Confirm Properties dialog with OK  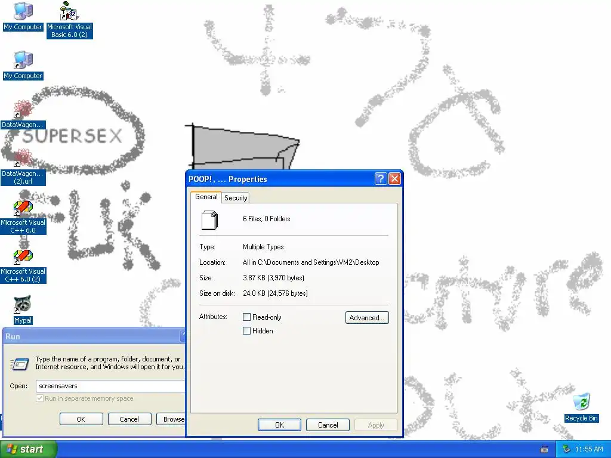279,425
